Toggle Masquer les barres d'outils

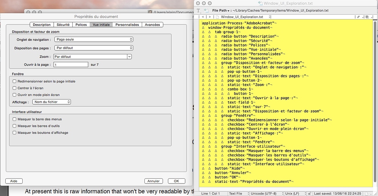(14, 126)
